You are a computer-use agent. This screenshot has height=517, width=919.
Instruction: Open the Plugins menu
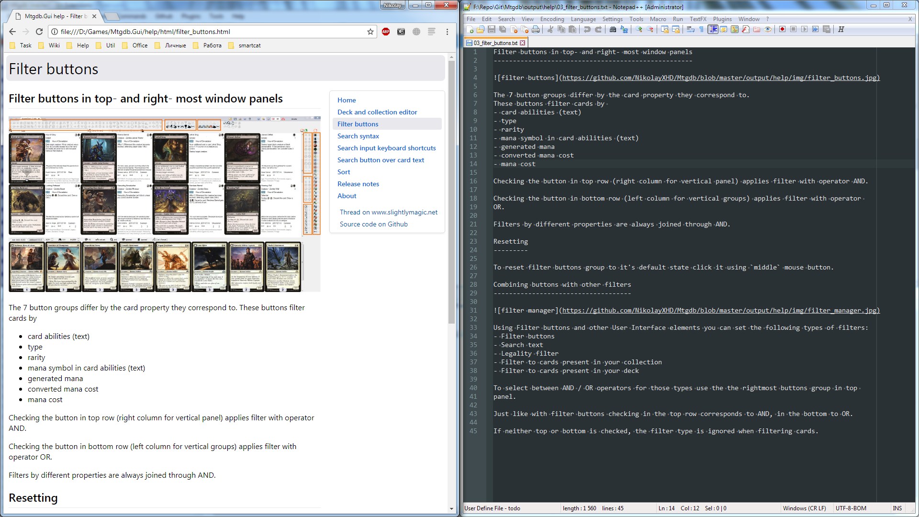[722, 19]
